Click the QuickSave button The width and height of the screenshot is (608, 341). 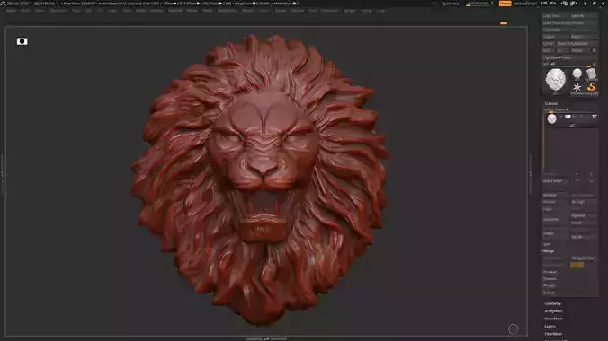pyautogui.click(x=451, y=4)
